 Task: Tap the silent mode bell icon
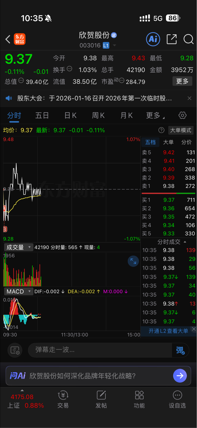click(48, 18)
